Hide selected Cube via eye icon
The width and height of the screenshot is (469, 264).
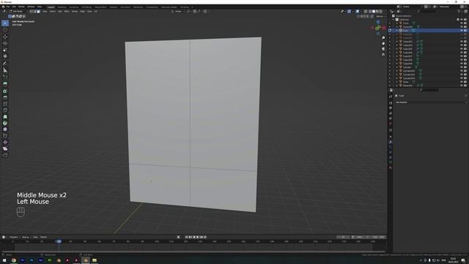coord(462,31)
